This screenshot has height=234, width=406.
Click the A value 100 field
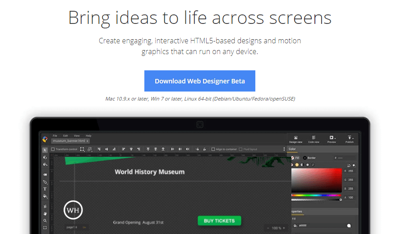[351, 197]
